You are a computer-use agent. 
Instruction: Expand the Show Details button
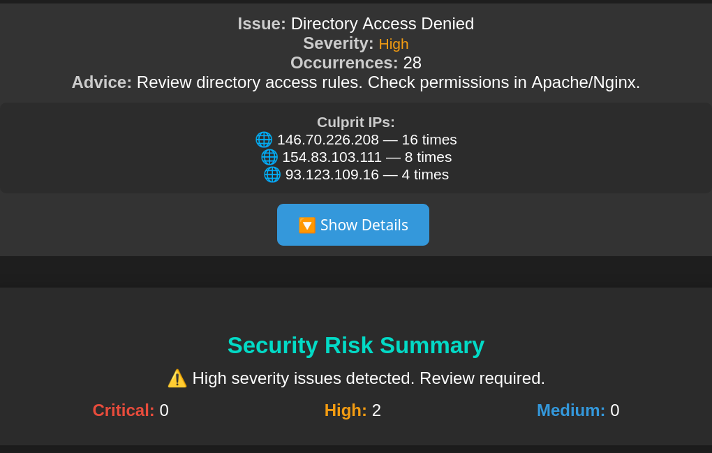point(353,225)
